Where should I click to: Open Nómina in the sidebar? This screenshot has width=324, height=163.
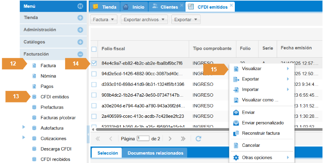[48, 76]
